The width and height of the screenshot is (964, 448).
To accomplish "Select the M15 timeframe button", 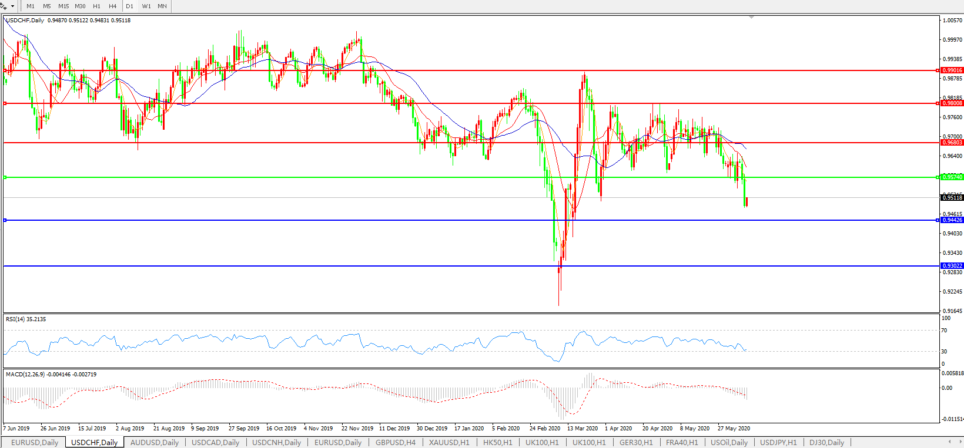I will tap(63, 6).
